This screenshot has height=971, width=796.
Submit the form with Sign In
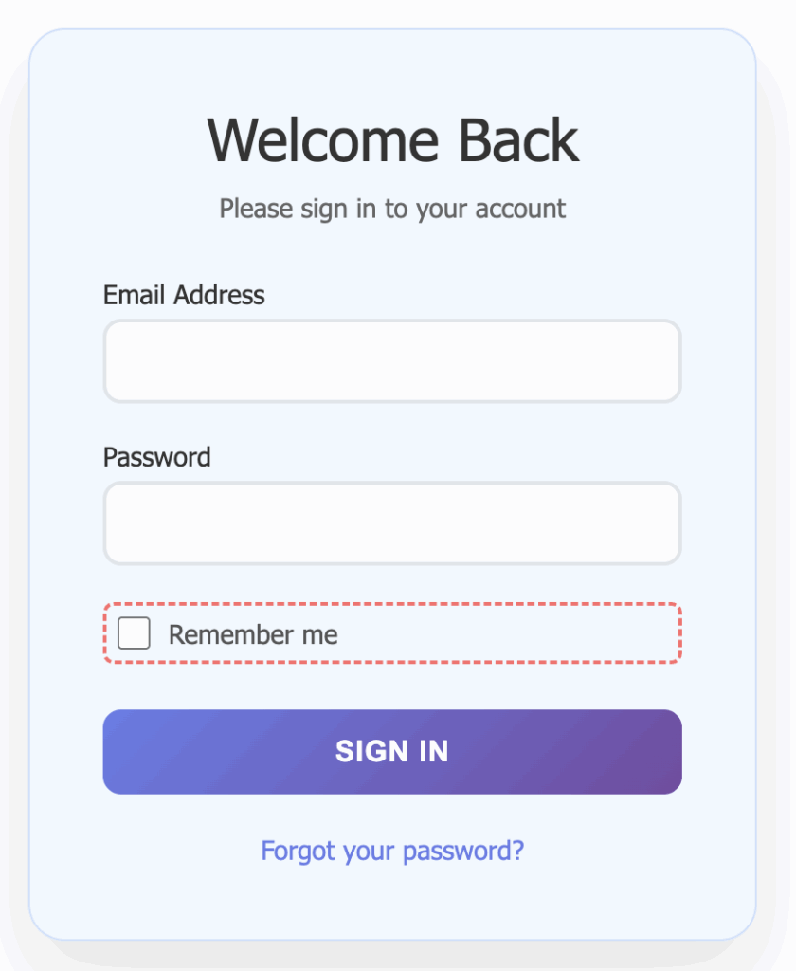391,752
